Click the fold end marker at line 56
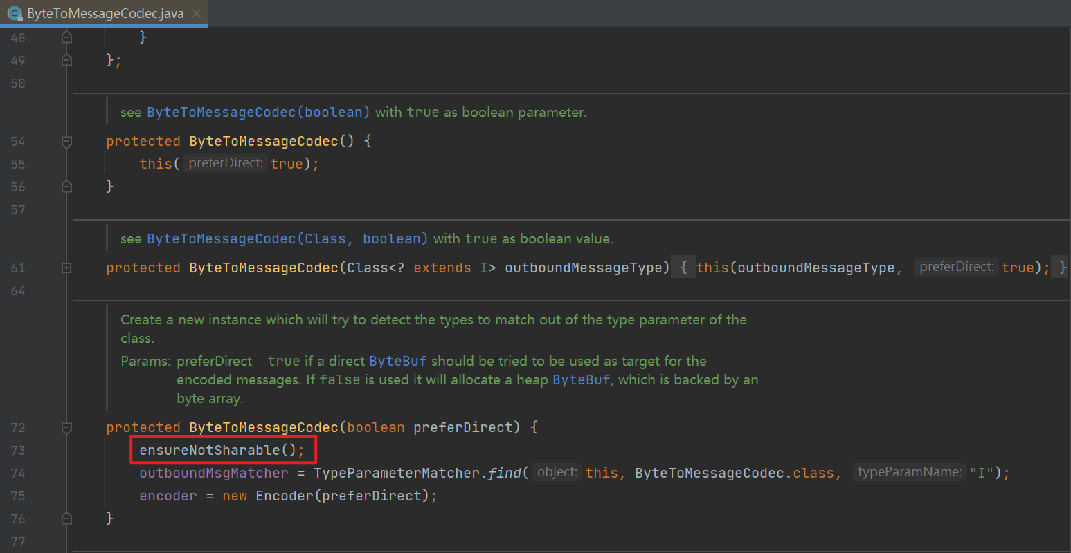Screen dimensions: 1071x553 pos(66,187)
